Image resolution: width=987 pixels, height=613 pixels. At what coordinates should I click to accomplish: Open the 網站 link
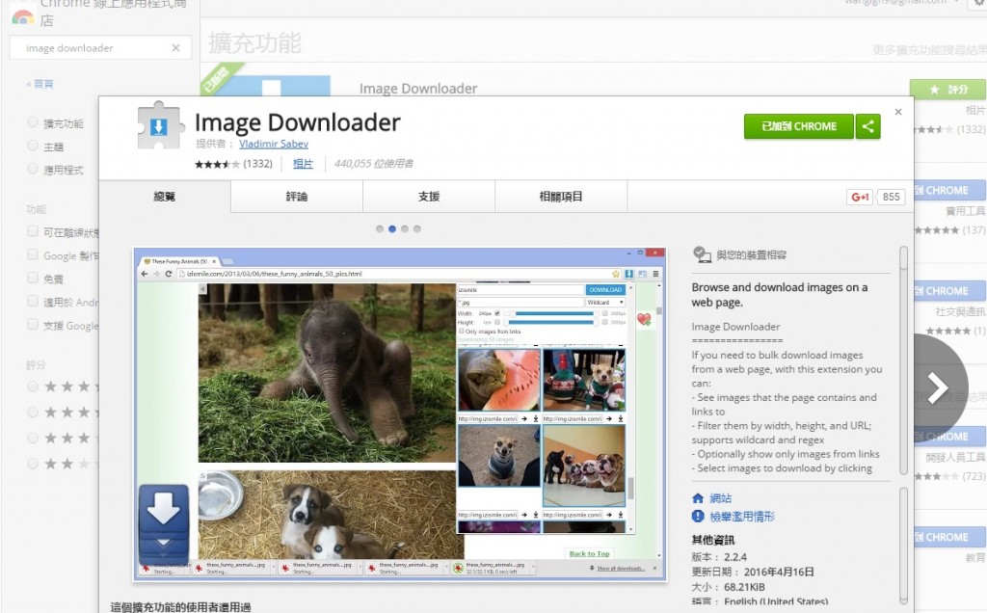tap(721, 498)
